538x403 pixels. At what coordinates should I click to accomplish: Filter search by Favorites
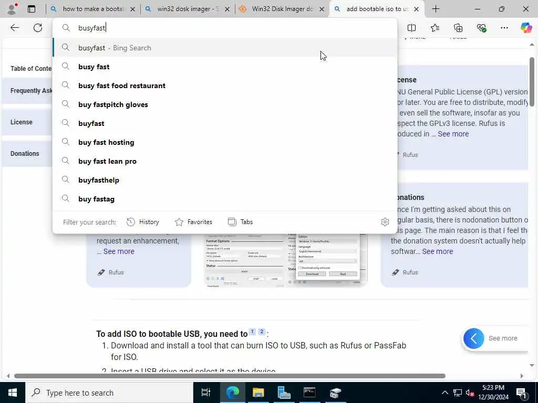(193, 222)
